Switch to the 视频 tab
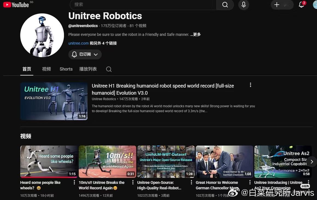 pyautogui.click(x=46, y=69)
